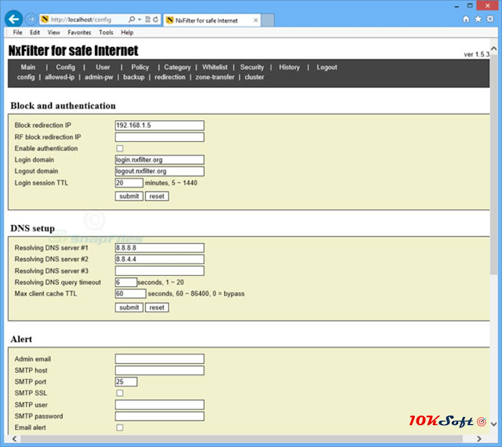Close the NxFilter for safe Internet tab
Screen dimensions: 502x447
256,20
